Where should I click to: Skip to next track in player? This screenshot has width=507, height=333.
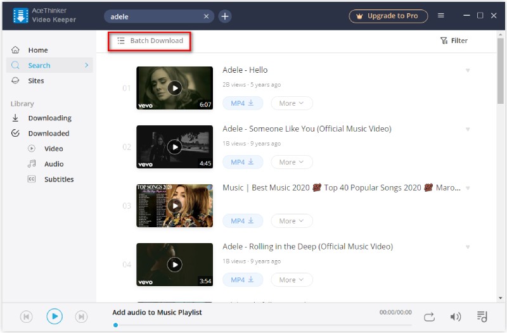point(81,317)
